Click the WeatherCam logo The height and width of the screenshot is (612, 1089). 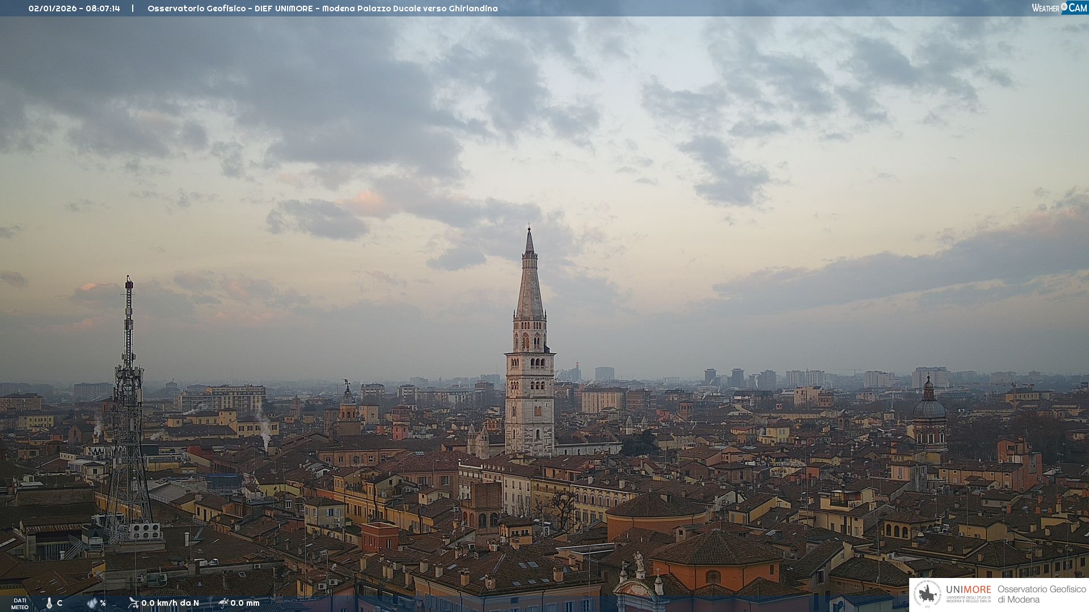(x=1059, y=8)
